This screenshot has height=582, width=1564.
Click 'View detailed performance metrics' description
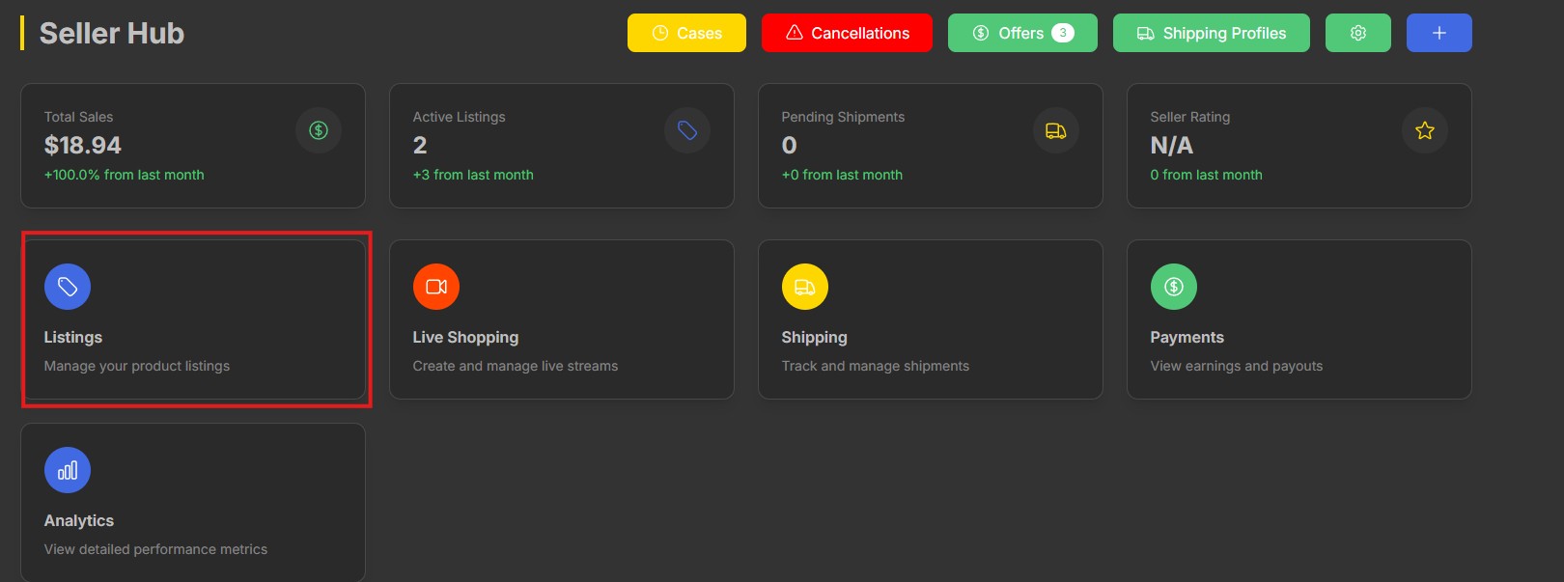[155, 549]
